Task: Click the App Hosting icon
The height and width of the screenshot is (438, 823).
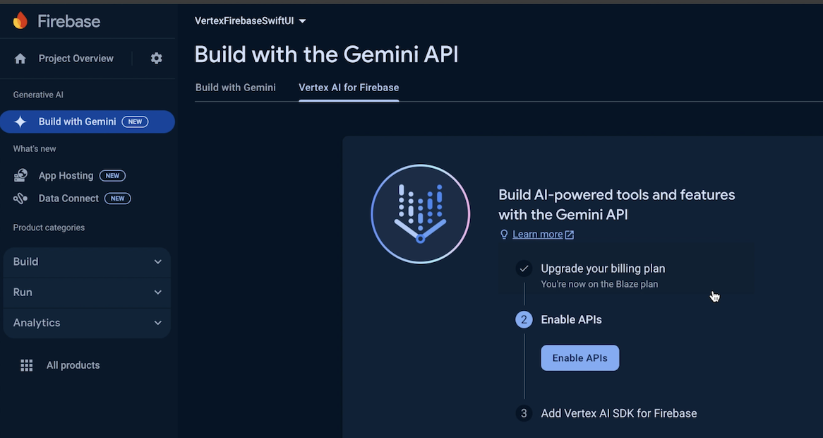Action: [20, 175]
